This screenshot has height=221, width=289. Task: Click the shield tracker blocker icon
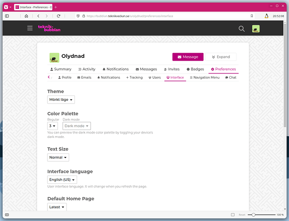point(78,16)
